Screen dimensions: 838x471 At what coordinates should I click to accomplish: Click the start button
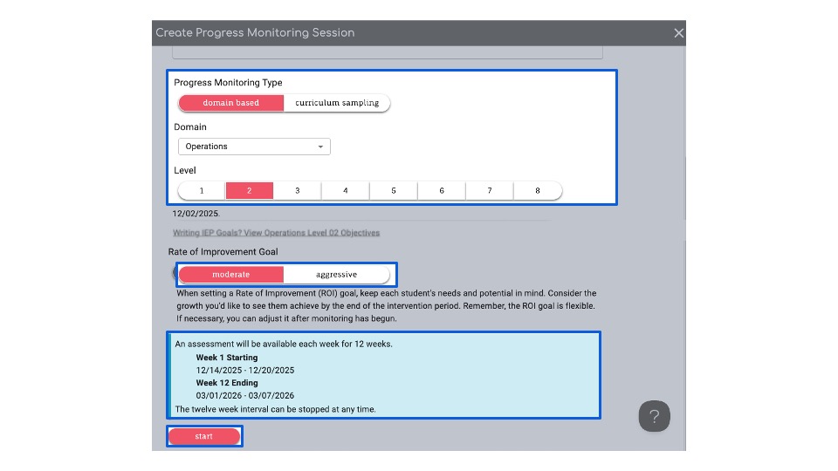204,436
